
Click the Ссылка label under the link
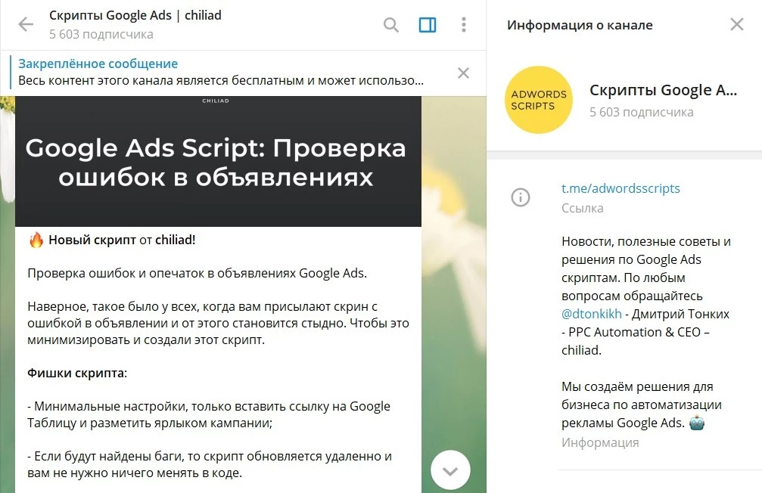[x=582, y=208]
